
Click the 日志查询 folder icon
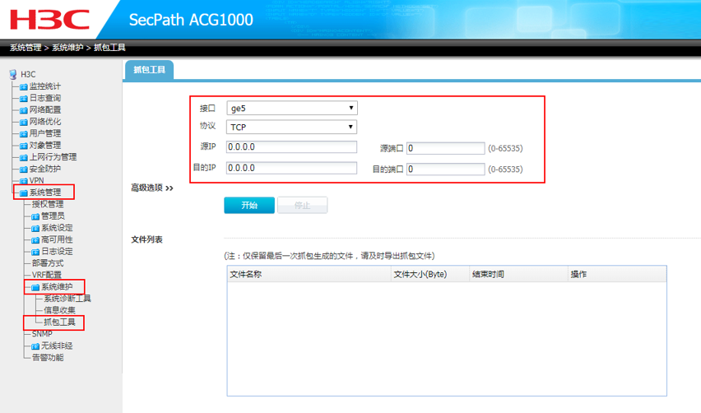(x=24, y=98)
